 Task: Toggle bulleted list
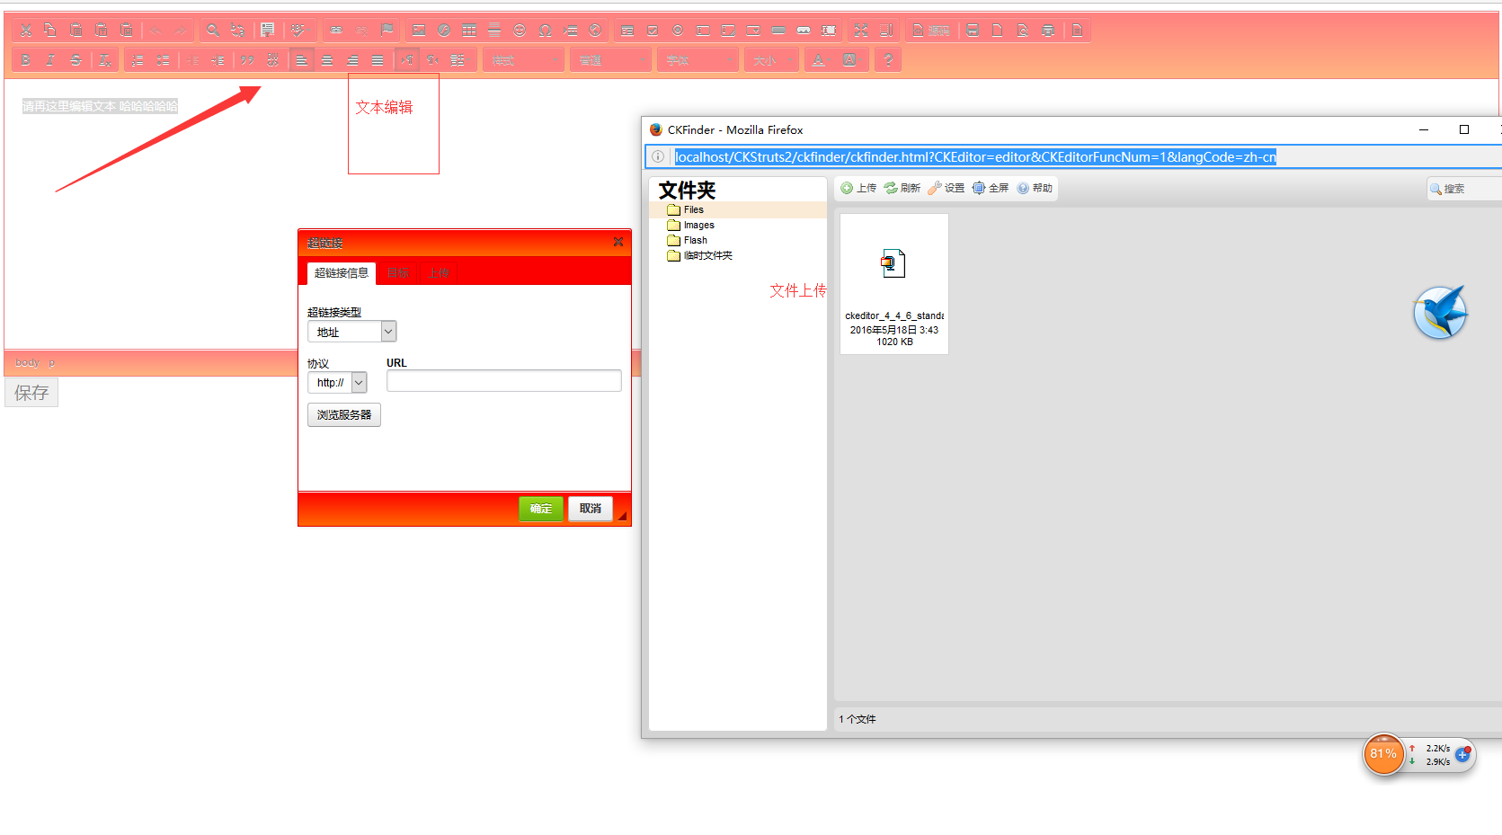(163, 60)
